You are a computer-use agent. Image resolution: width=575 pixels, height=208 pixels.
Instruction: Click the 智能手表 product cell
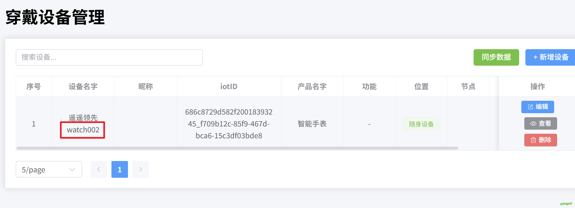coord(312,124)
